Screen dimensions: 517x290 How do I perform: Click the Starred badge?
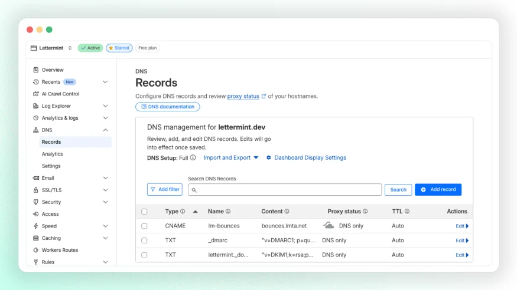pyautogui.click(x=119, y=48)
